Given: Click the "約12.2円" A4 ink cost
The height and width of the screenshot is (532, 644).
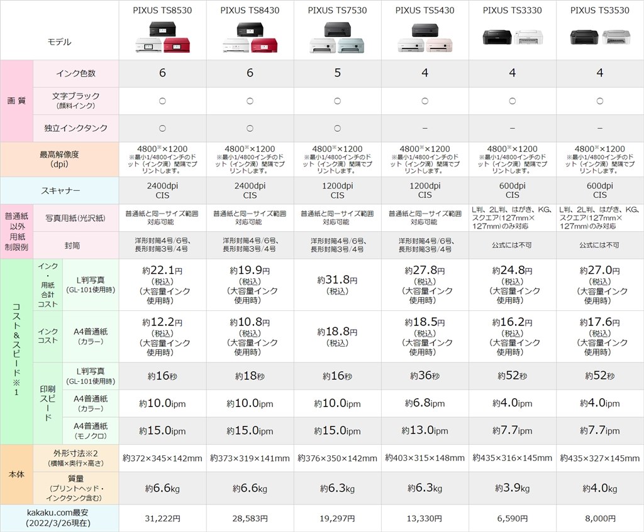Looking at the screenshot, I should [162, 322].
